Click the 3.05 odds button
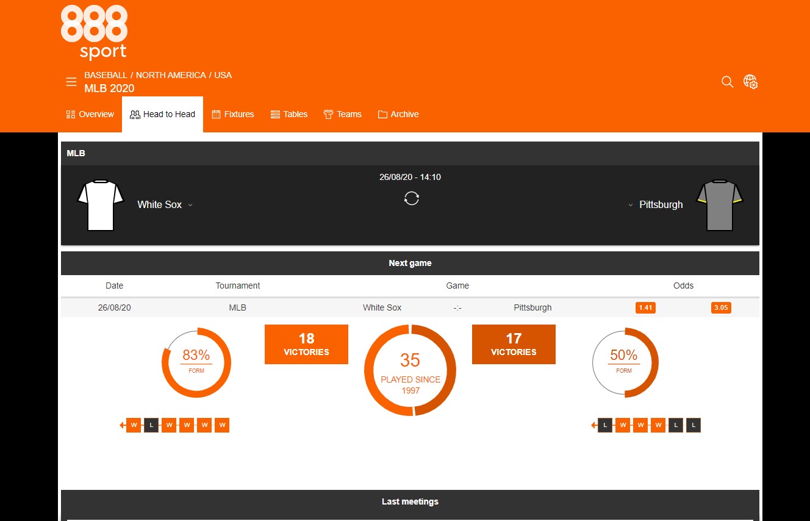 pos(721,307)
